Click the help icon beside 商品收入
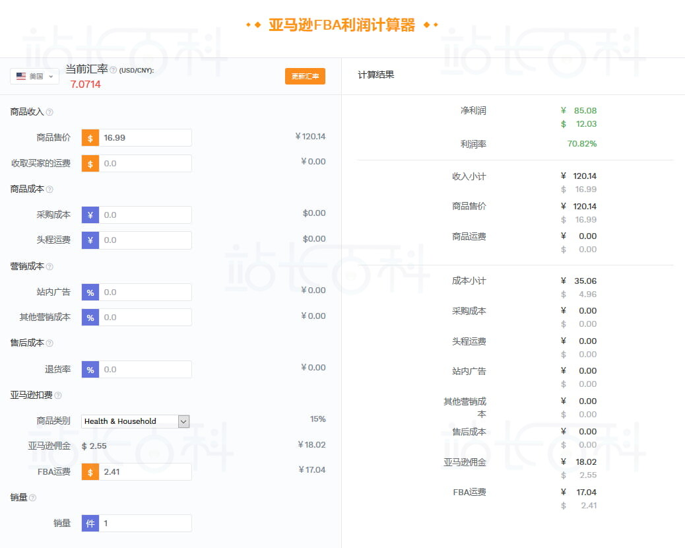This screenshot has height=548, width=685. [x=49, y=112]
